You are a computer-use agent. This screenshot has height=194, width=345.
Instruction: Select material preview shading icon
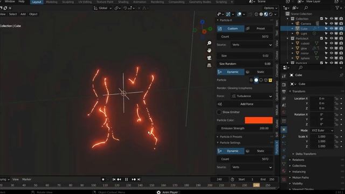tap(266, 15)
